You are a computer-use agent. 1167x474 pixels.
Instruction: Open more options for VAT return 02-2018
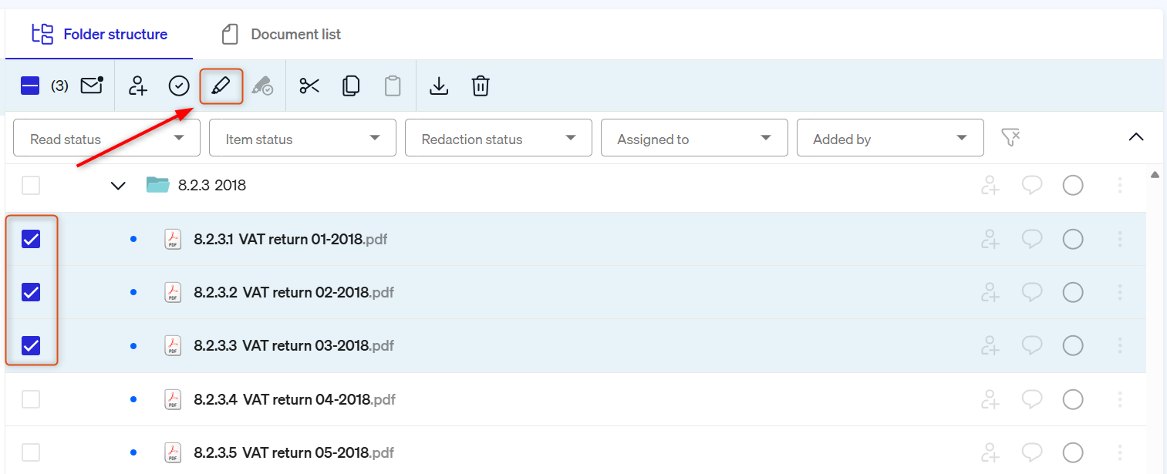click(1120, 292)
